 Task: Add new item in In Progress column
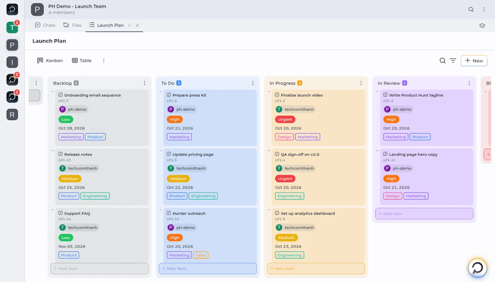click(x=316, y=268)
